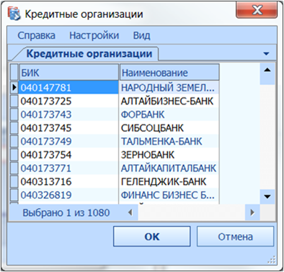
Task: Sort by the Наименование column header
Action: [x=169, y=72]
